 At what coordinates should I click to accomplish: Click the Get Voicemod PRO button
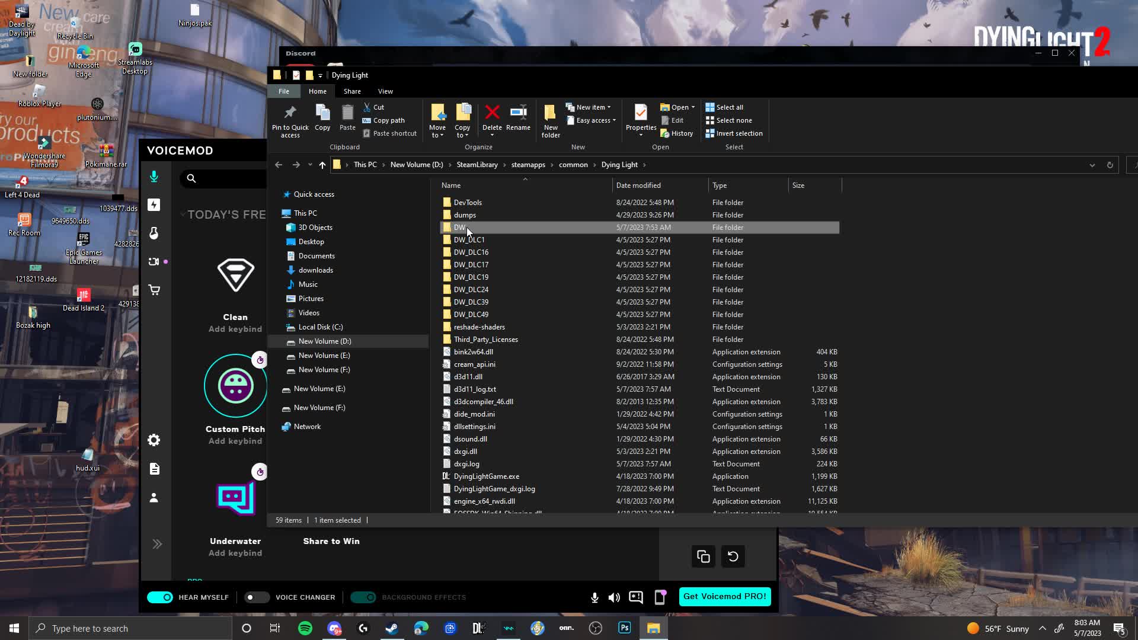724,597
